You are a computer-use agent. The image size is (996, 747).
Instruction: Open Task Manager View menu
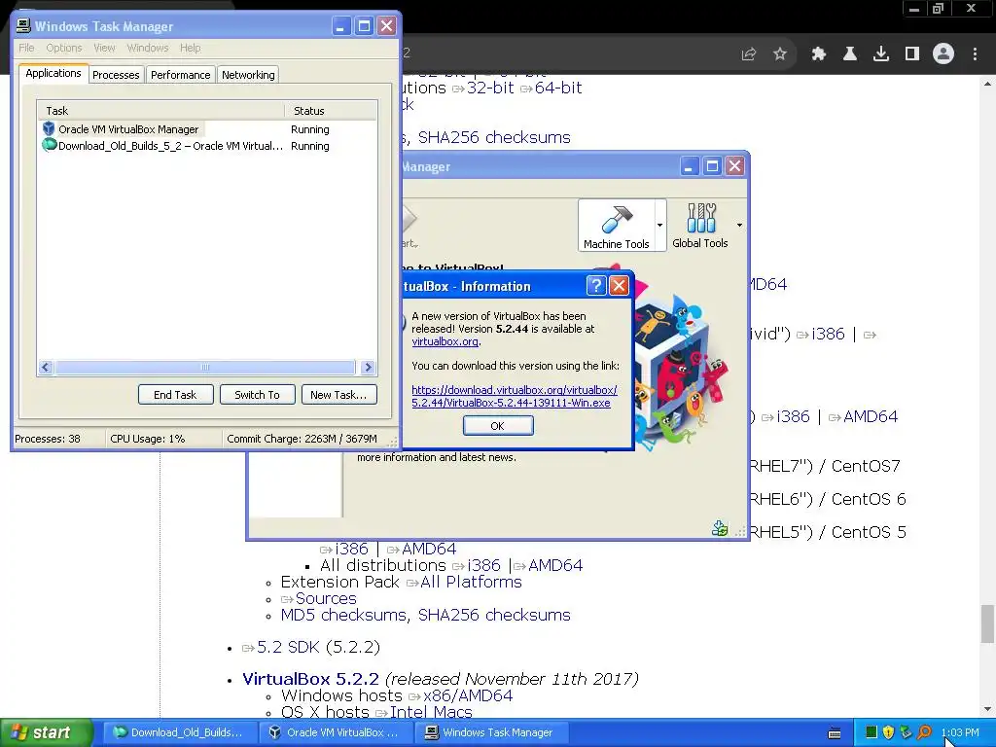(104, 48)
